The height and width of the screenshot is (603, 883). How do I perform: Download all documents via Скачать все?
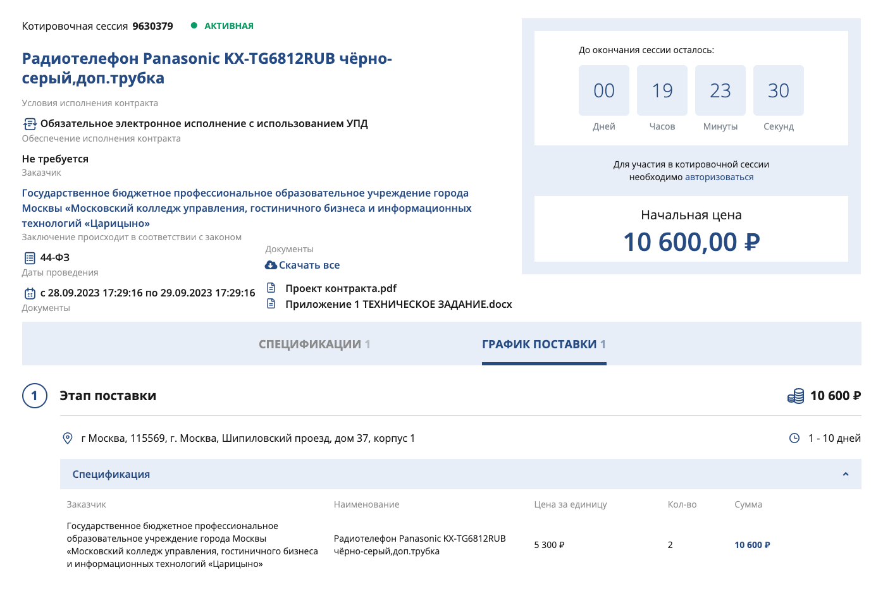[309, 265]
